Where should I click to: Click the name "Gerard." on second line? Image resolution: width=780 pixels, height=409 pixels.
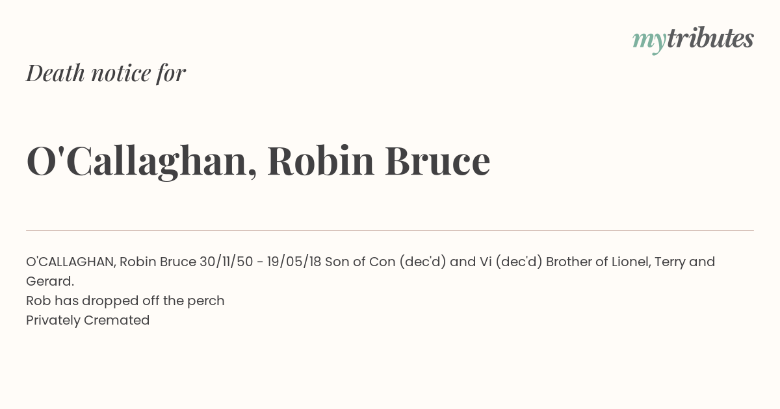pyautogui.click(x=50, y=281)
